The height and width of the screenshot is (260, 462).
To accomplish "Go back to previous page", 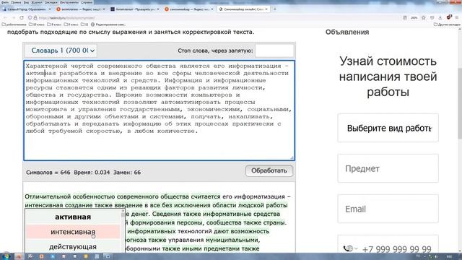I will 5,17.
